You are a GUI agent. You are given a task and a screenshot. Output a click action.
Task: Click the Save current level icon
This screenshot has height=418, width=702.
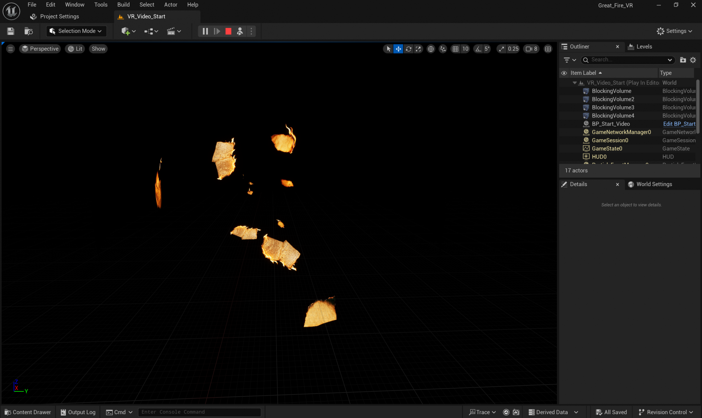pyautogui.click(x=11, y=31)
